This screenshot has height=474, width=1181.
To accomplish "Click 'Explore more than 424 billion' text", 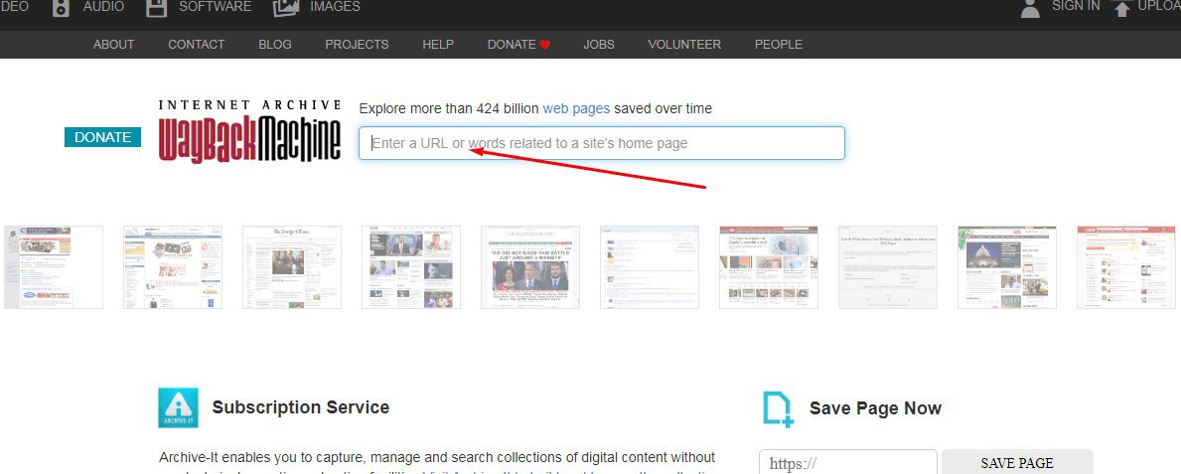I will click(449, 108).
